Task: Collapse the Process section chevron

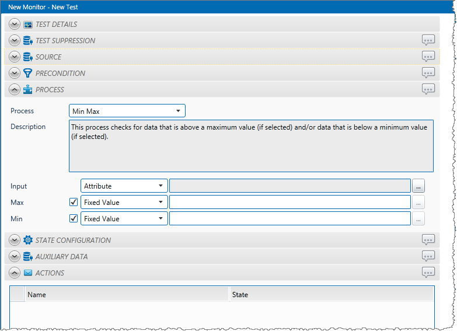Action: point(15,90)
